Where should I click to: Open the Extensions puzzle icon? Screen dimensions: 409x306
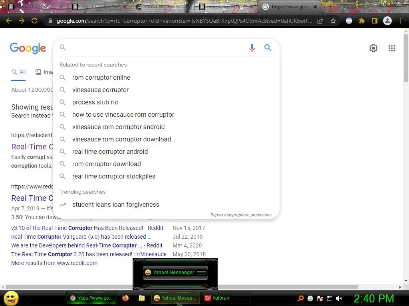(x=361, y=21)
